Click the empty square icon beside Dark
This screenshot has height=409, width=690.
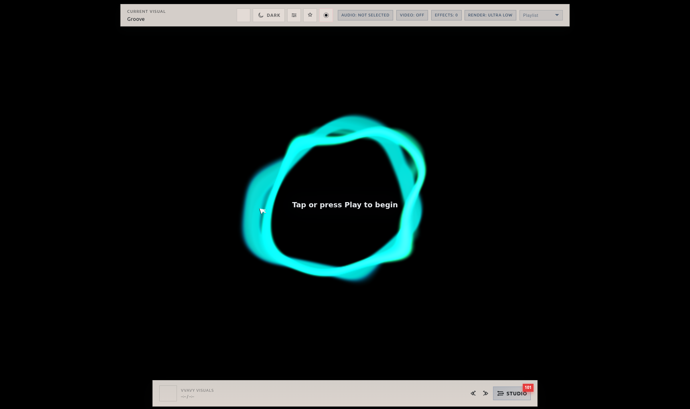(x=244, y=15)
